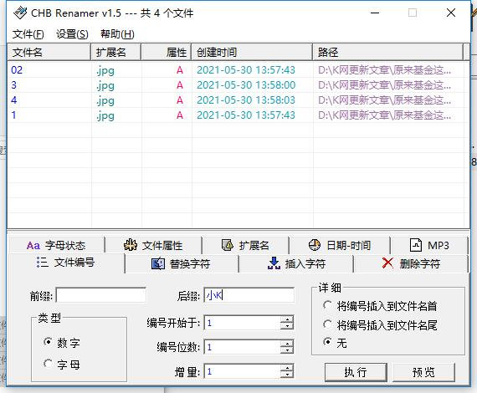Switch to the 文件编号 tab
477x393 pixels.
(65, 263)
